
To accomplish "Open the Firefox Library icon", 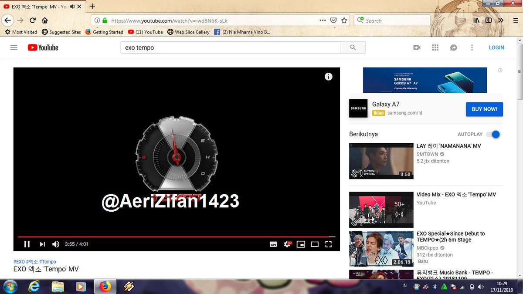I will [x=477, y=20].
